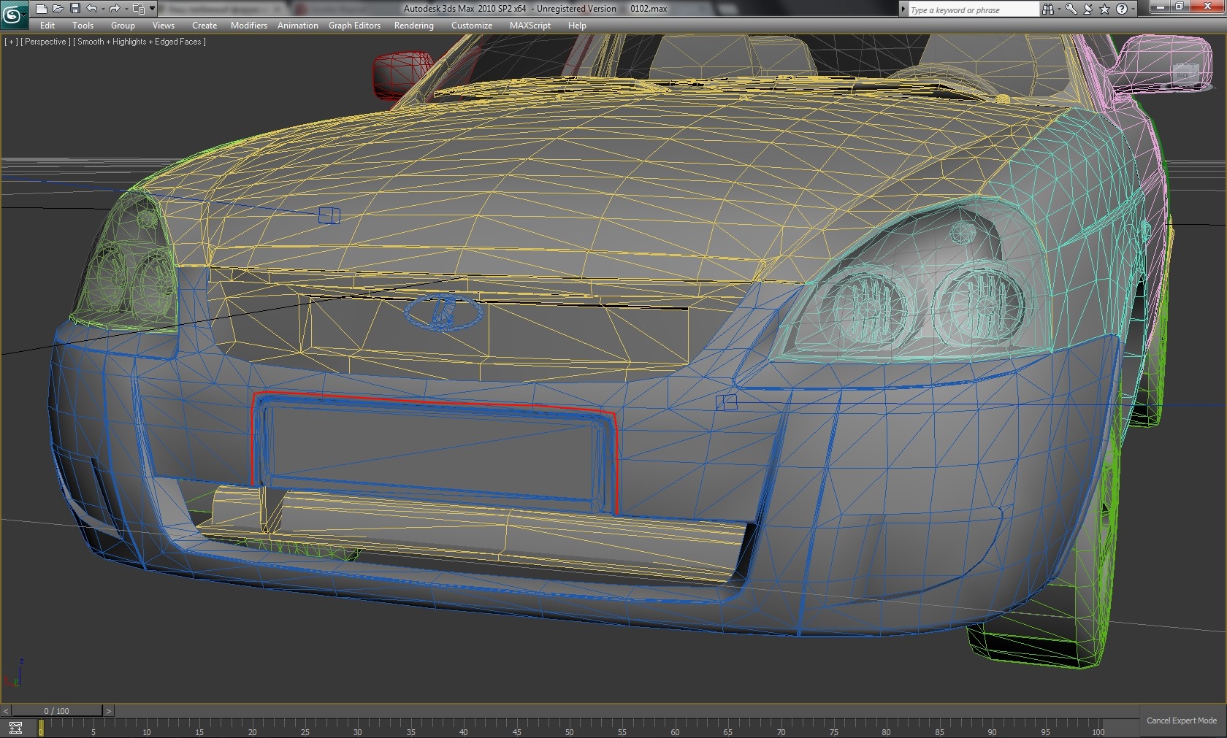Click the Open File folder icon
Image resolution: width=1227 pixels, height=738 pixels.
[x=58, y=9]
